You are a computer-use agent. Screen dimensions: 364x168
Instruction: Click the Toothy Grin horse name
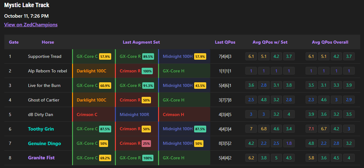[x=41, y=129]
